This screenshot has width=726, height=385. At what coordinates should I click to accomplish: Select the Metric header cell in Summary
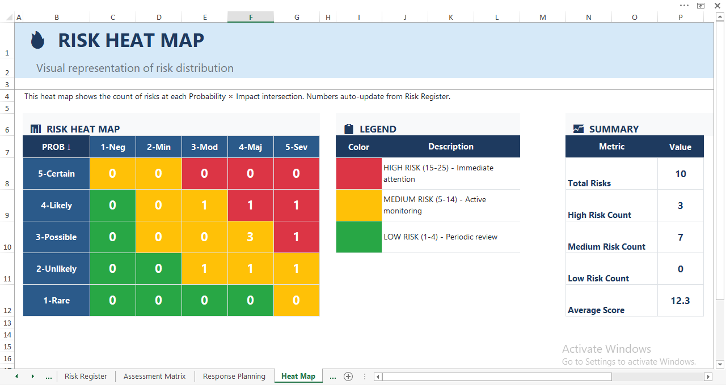point(611,147)
